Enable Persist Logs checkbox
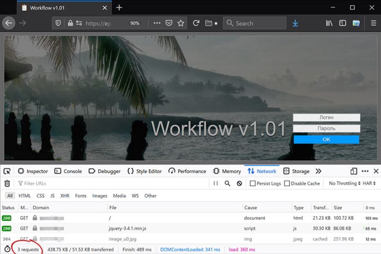This screenshot has width=381, height=254. click(253, 184)
